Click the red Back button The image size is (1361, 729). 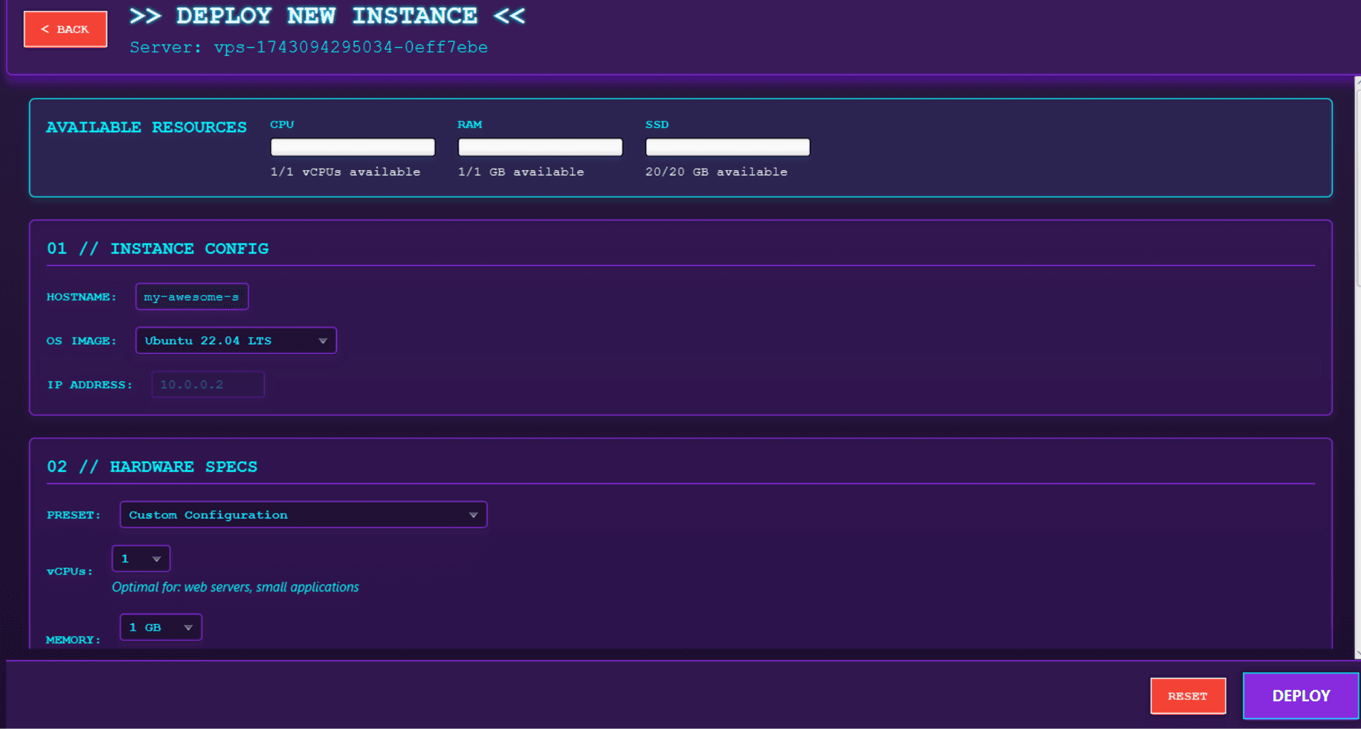point(65,29)
